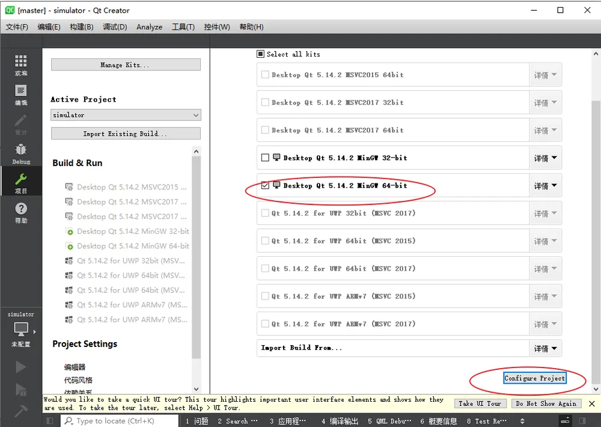Select the Projects mode (项目) wrench icon
Viewport: 601px width, 427px height.
coord(20,183)
